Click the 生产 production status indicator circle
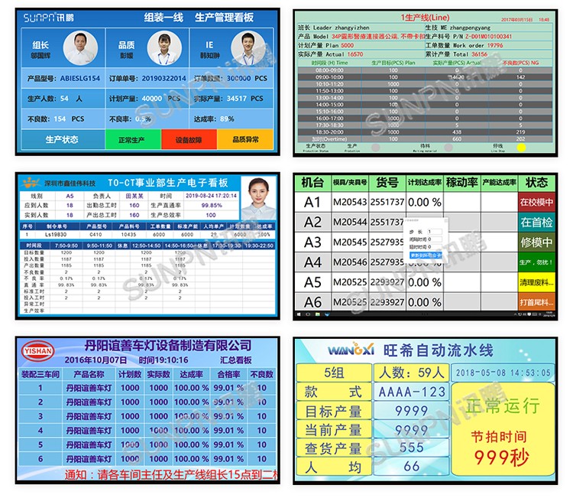 click(x=375, y=147)
